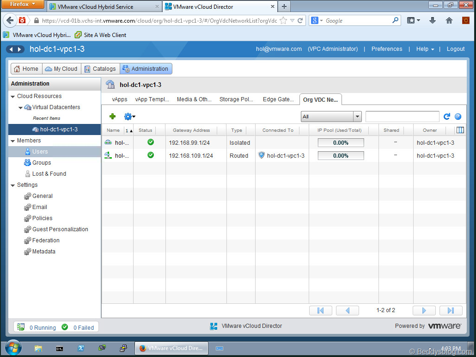Click the routed network icon at 192.168.109.1/24
The width and height of the screenshot is (476, 357).
pos(108,155)
